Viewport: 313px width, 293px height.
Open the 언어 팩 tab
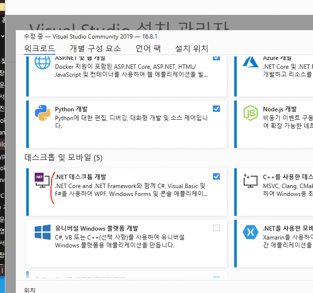(x=148, y=49)
